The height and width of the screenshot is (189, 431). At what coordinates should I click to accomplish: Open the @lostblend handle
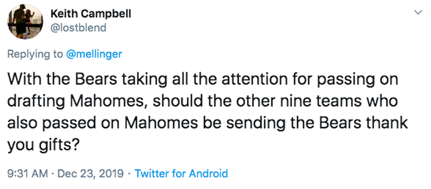(x=78, y=27)
